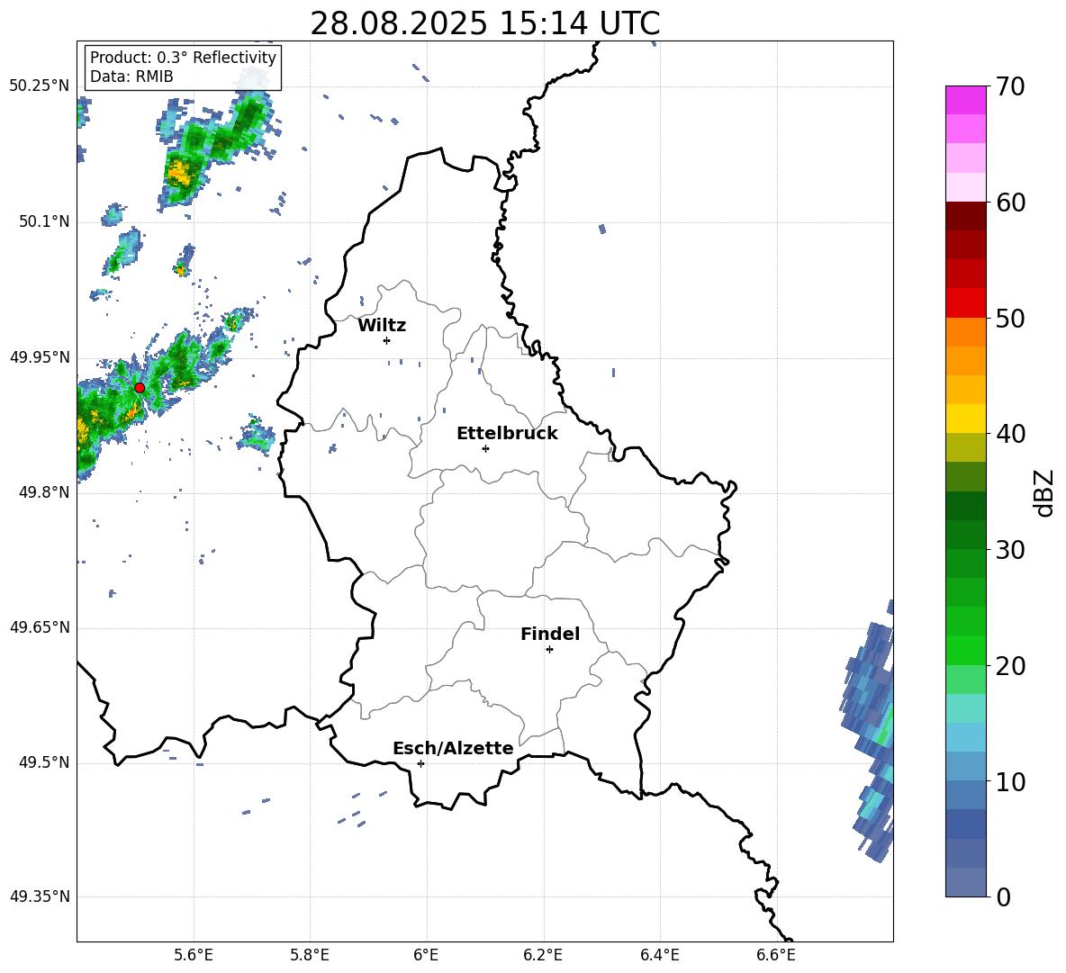The height and width of the screenshot is (973, 1066).
Task: Click the 'Product: 0.3° Reflectivity' text
Action: (x=183, y=58)
